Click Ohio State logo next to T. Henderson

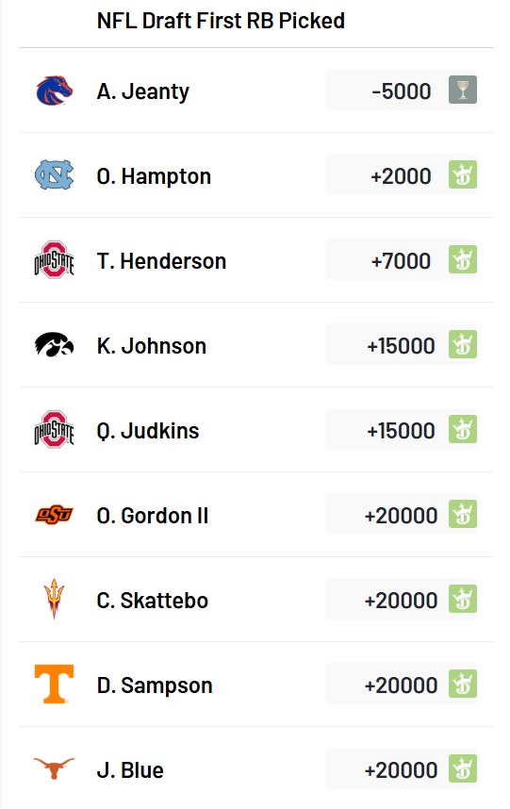click(x=54, y=259)
